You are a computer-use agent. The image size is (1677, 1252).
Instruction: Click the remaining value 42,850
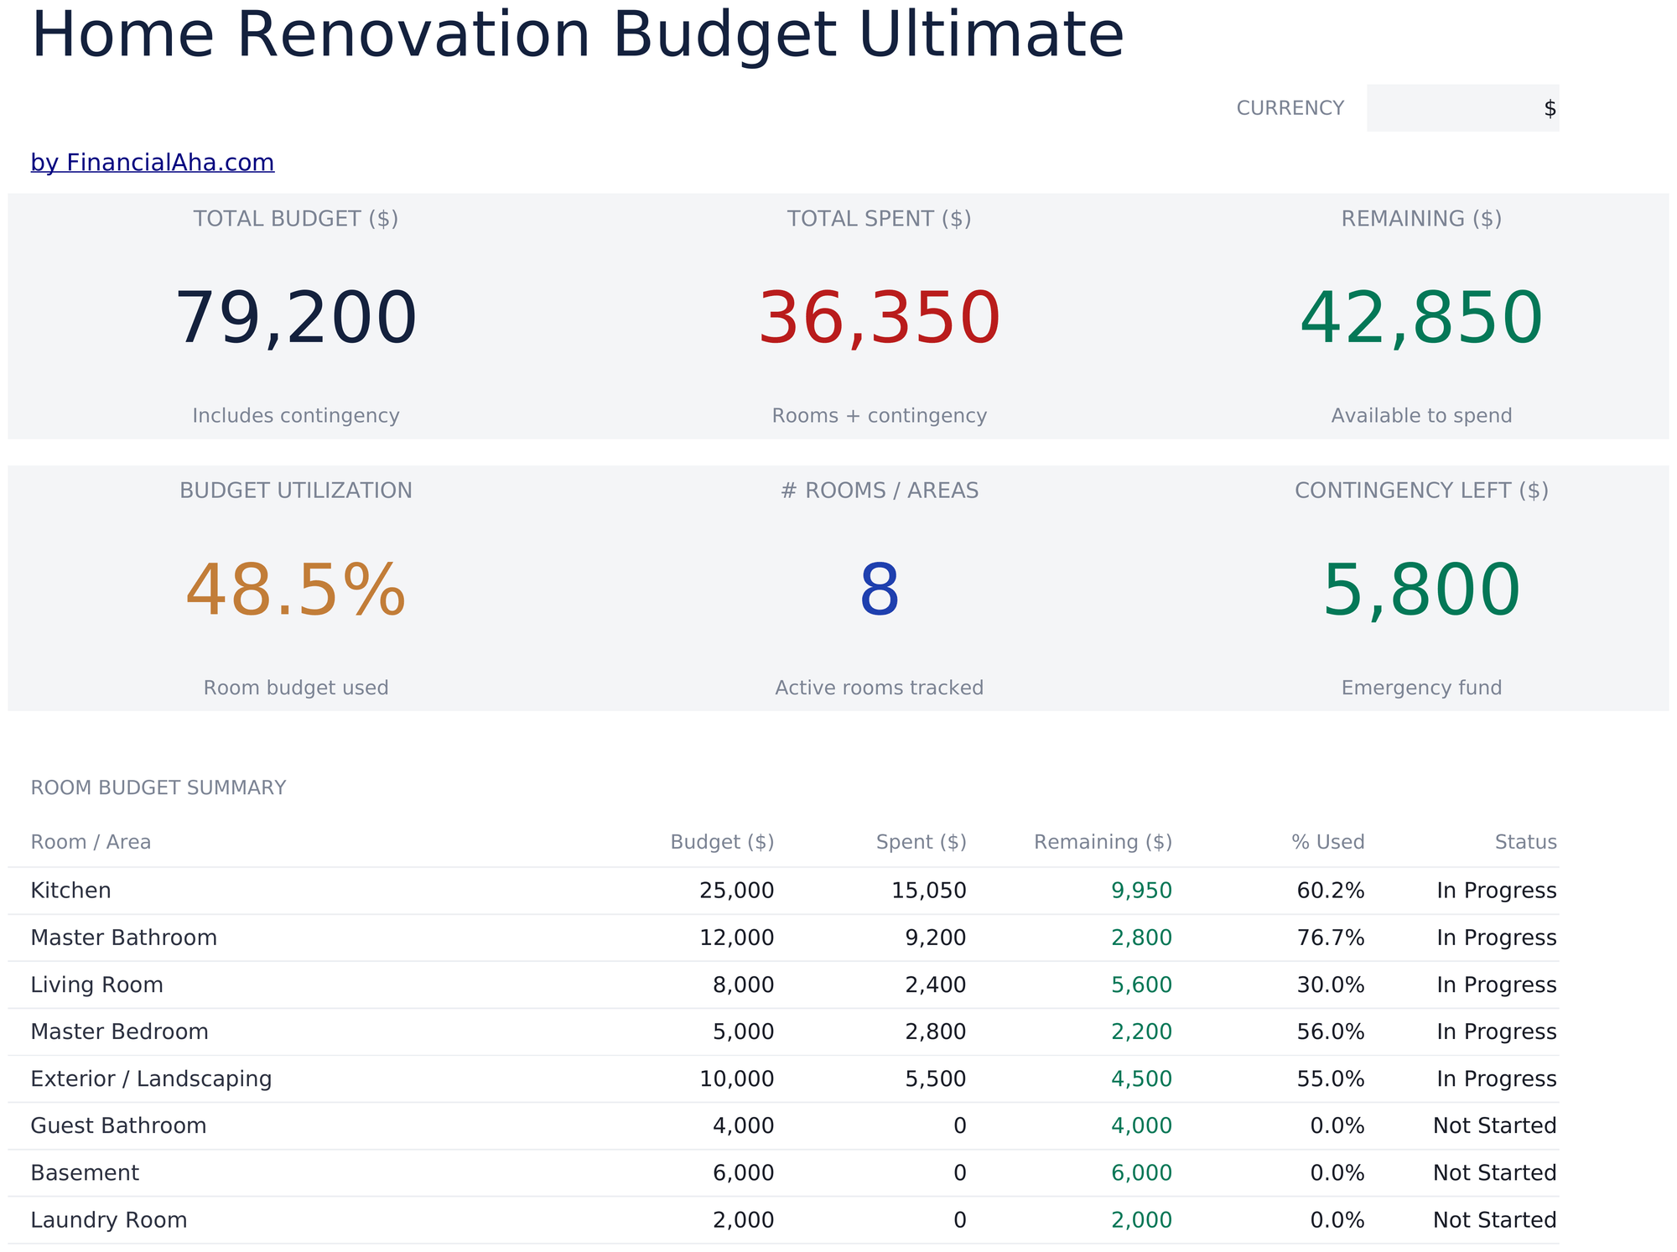pos(1421,319)
